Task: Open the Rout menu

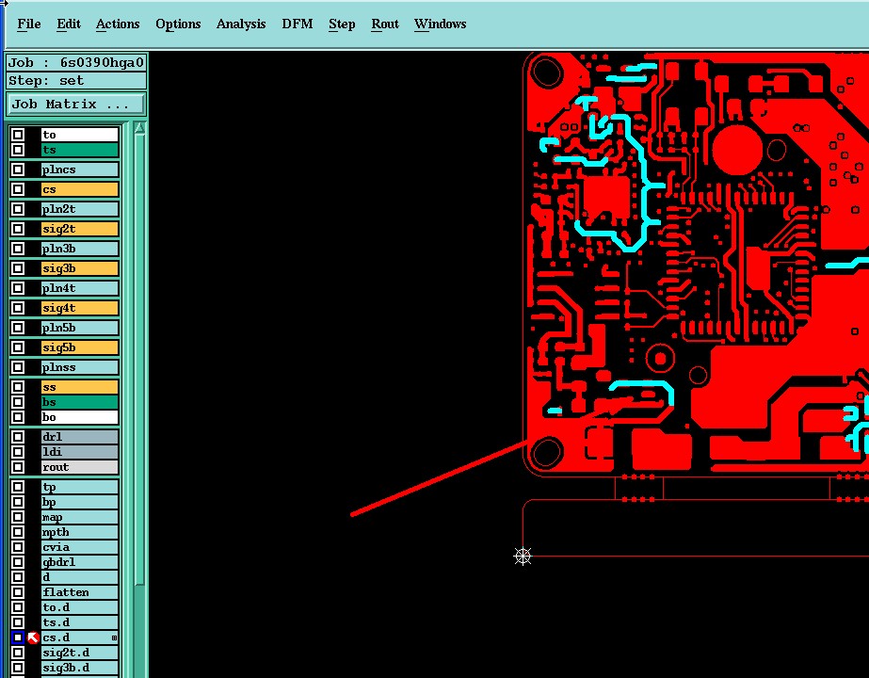Action: pyautogui.click(x=385, y=24)
